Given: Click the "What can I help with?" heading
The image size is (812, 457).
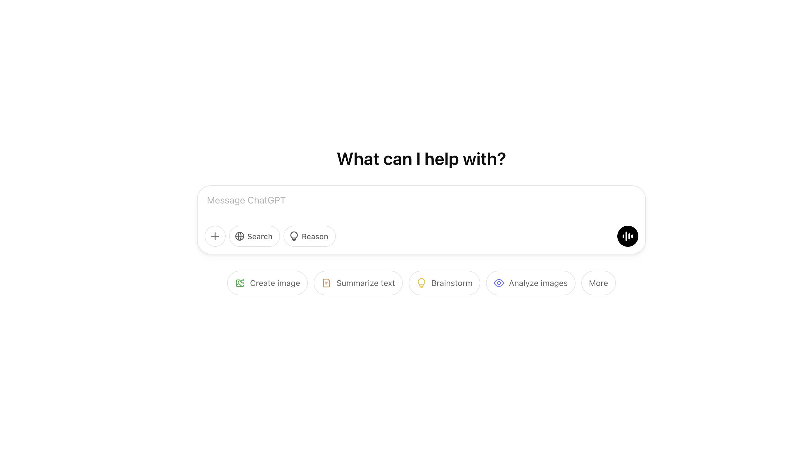Looking at the screenshot, I should (421, 159).
